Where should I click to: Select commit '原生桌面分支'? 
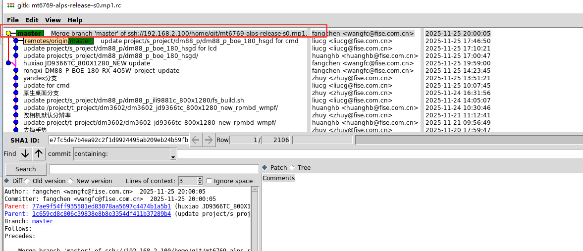tap(41, 93)
